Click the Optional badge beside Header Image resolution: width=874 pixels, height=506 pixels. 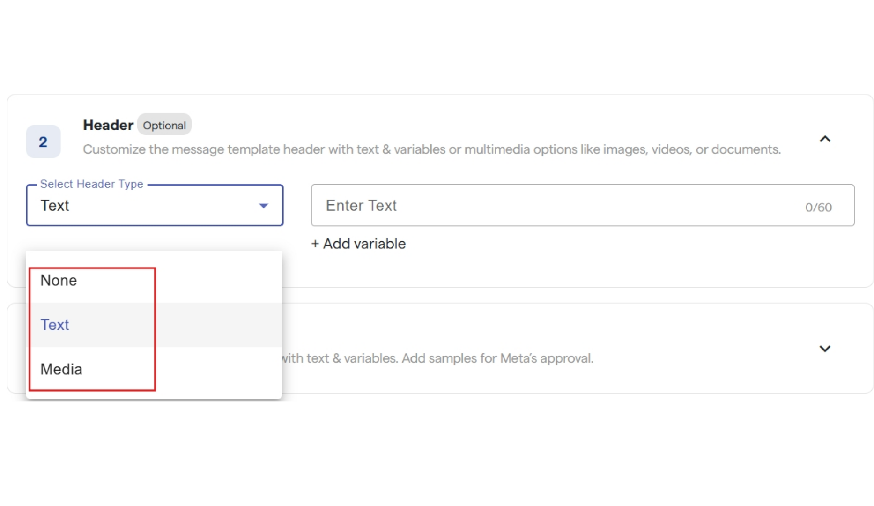coord(164,125)
